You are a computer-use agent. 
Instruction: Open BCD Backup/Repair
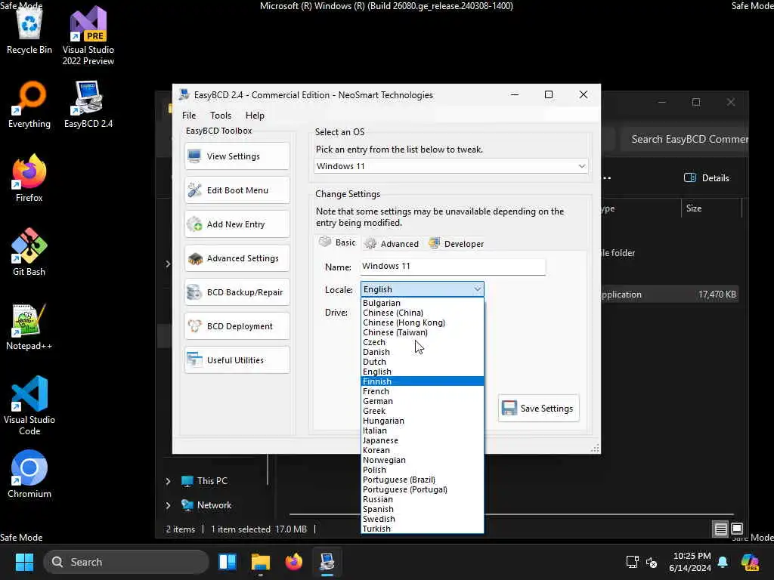(237, 292)
